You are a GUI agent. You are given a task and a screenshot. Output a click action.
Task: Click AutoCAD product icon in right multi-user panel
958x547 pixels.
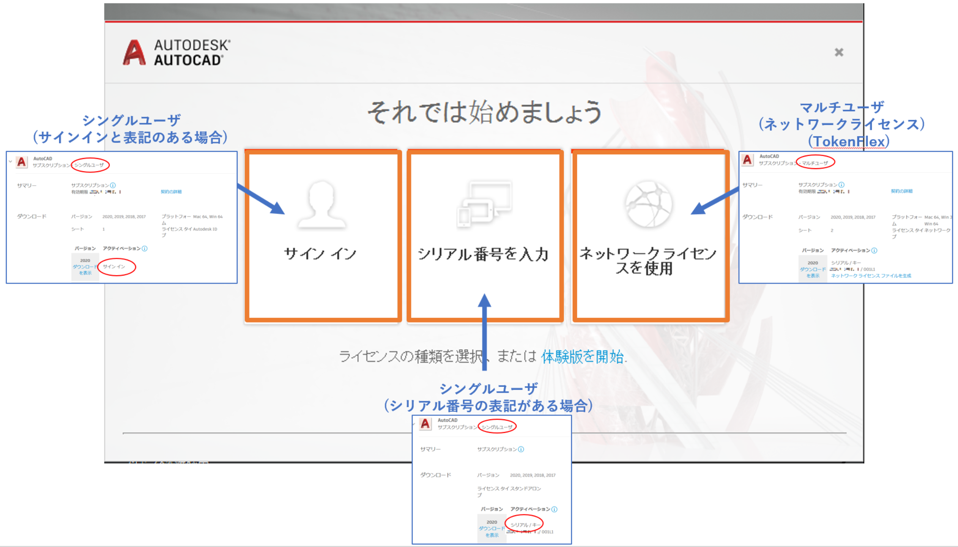tap(747, 160)
